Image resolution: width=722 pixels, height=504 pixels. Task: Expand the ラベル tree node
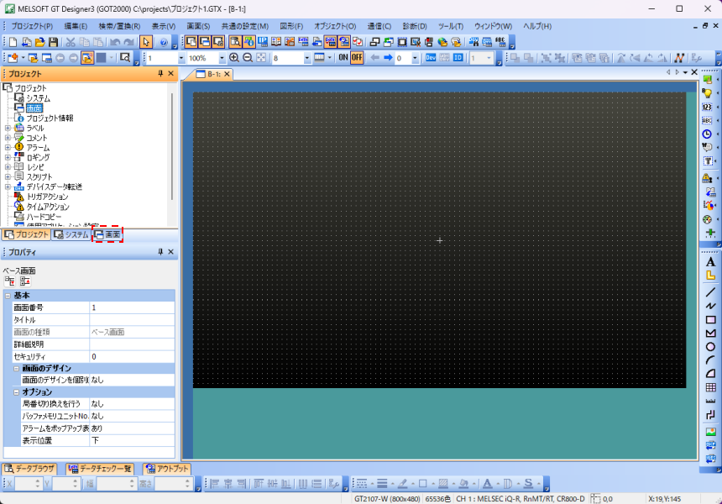point(8,128)
